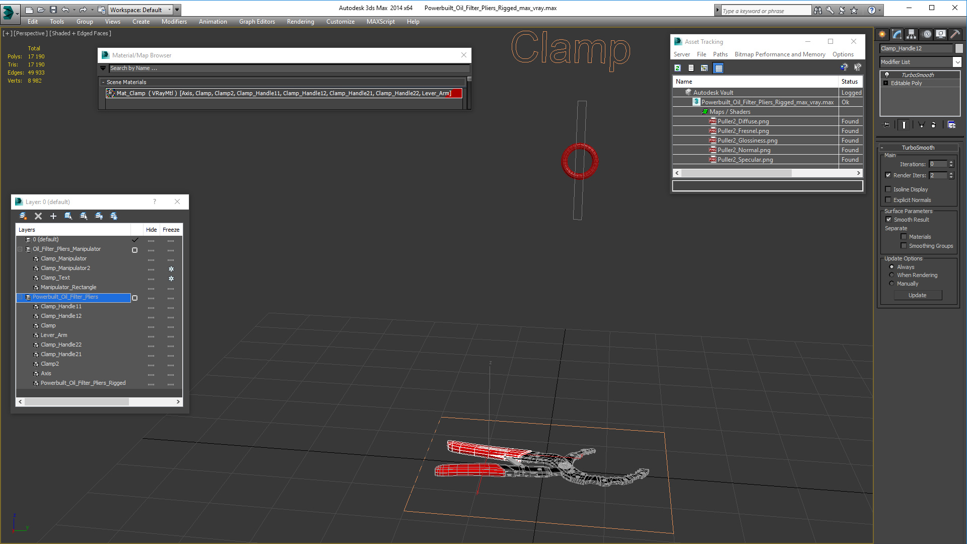
Task: Click the Remove Modifier trash icon
Action: (934, 125)
